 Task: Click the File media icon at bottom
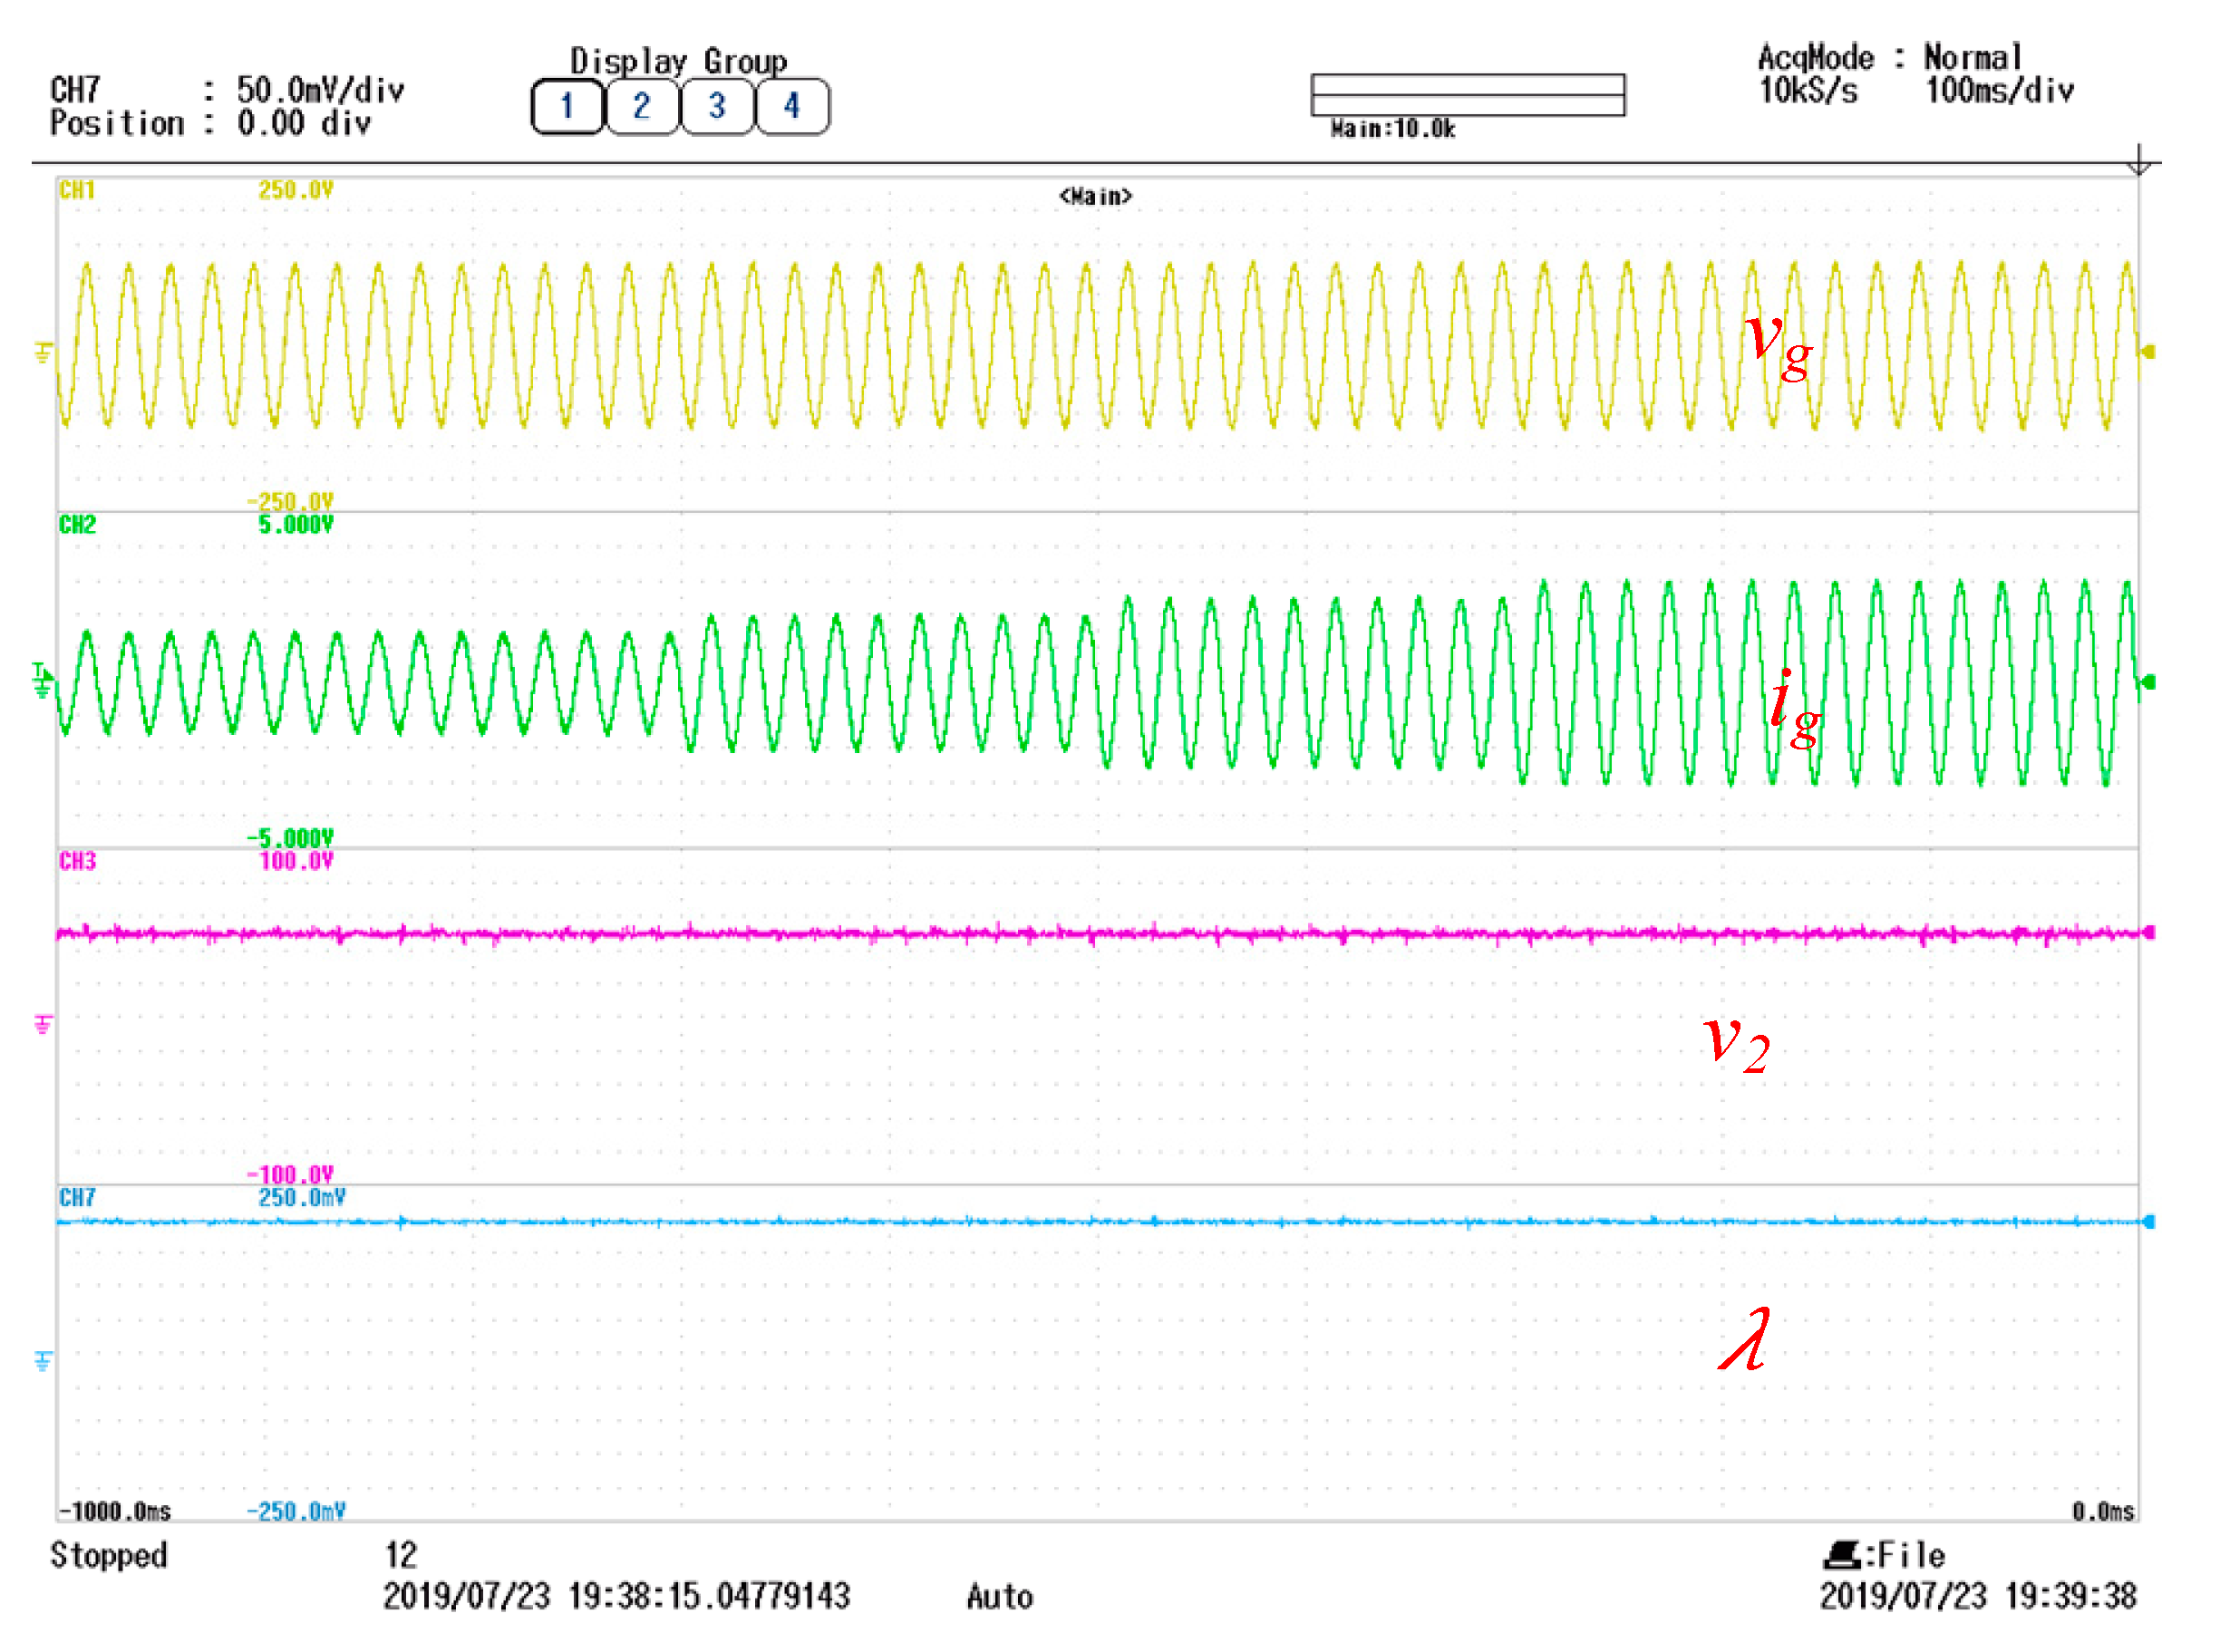pyautogui.click(x=1841, y=1555)
